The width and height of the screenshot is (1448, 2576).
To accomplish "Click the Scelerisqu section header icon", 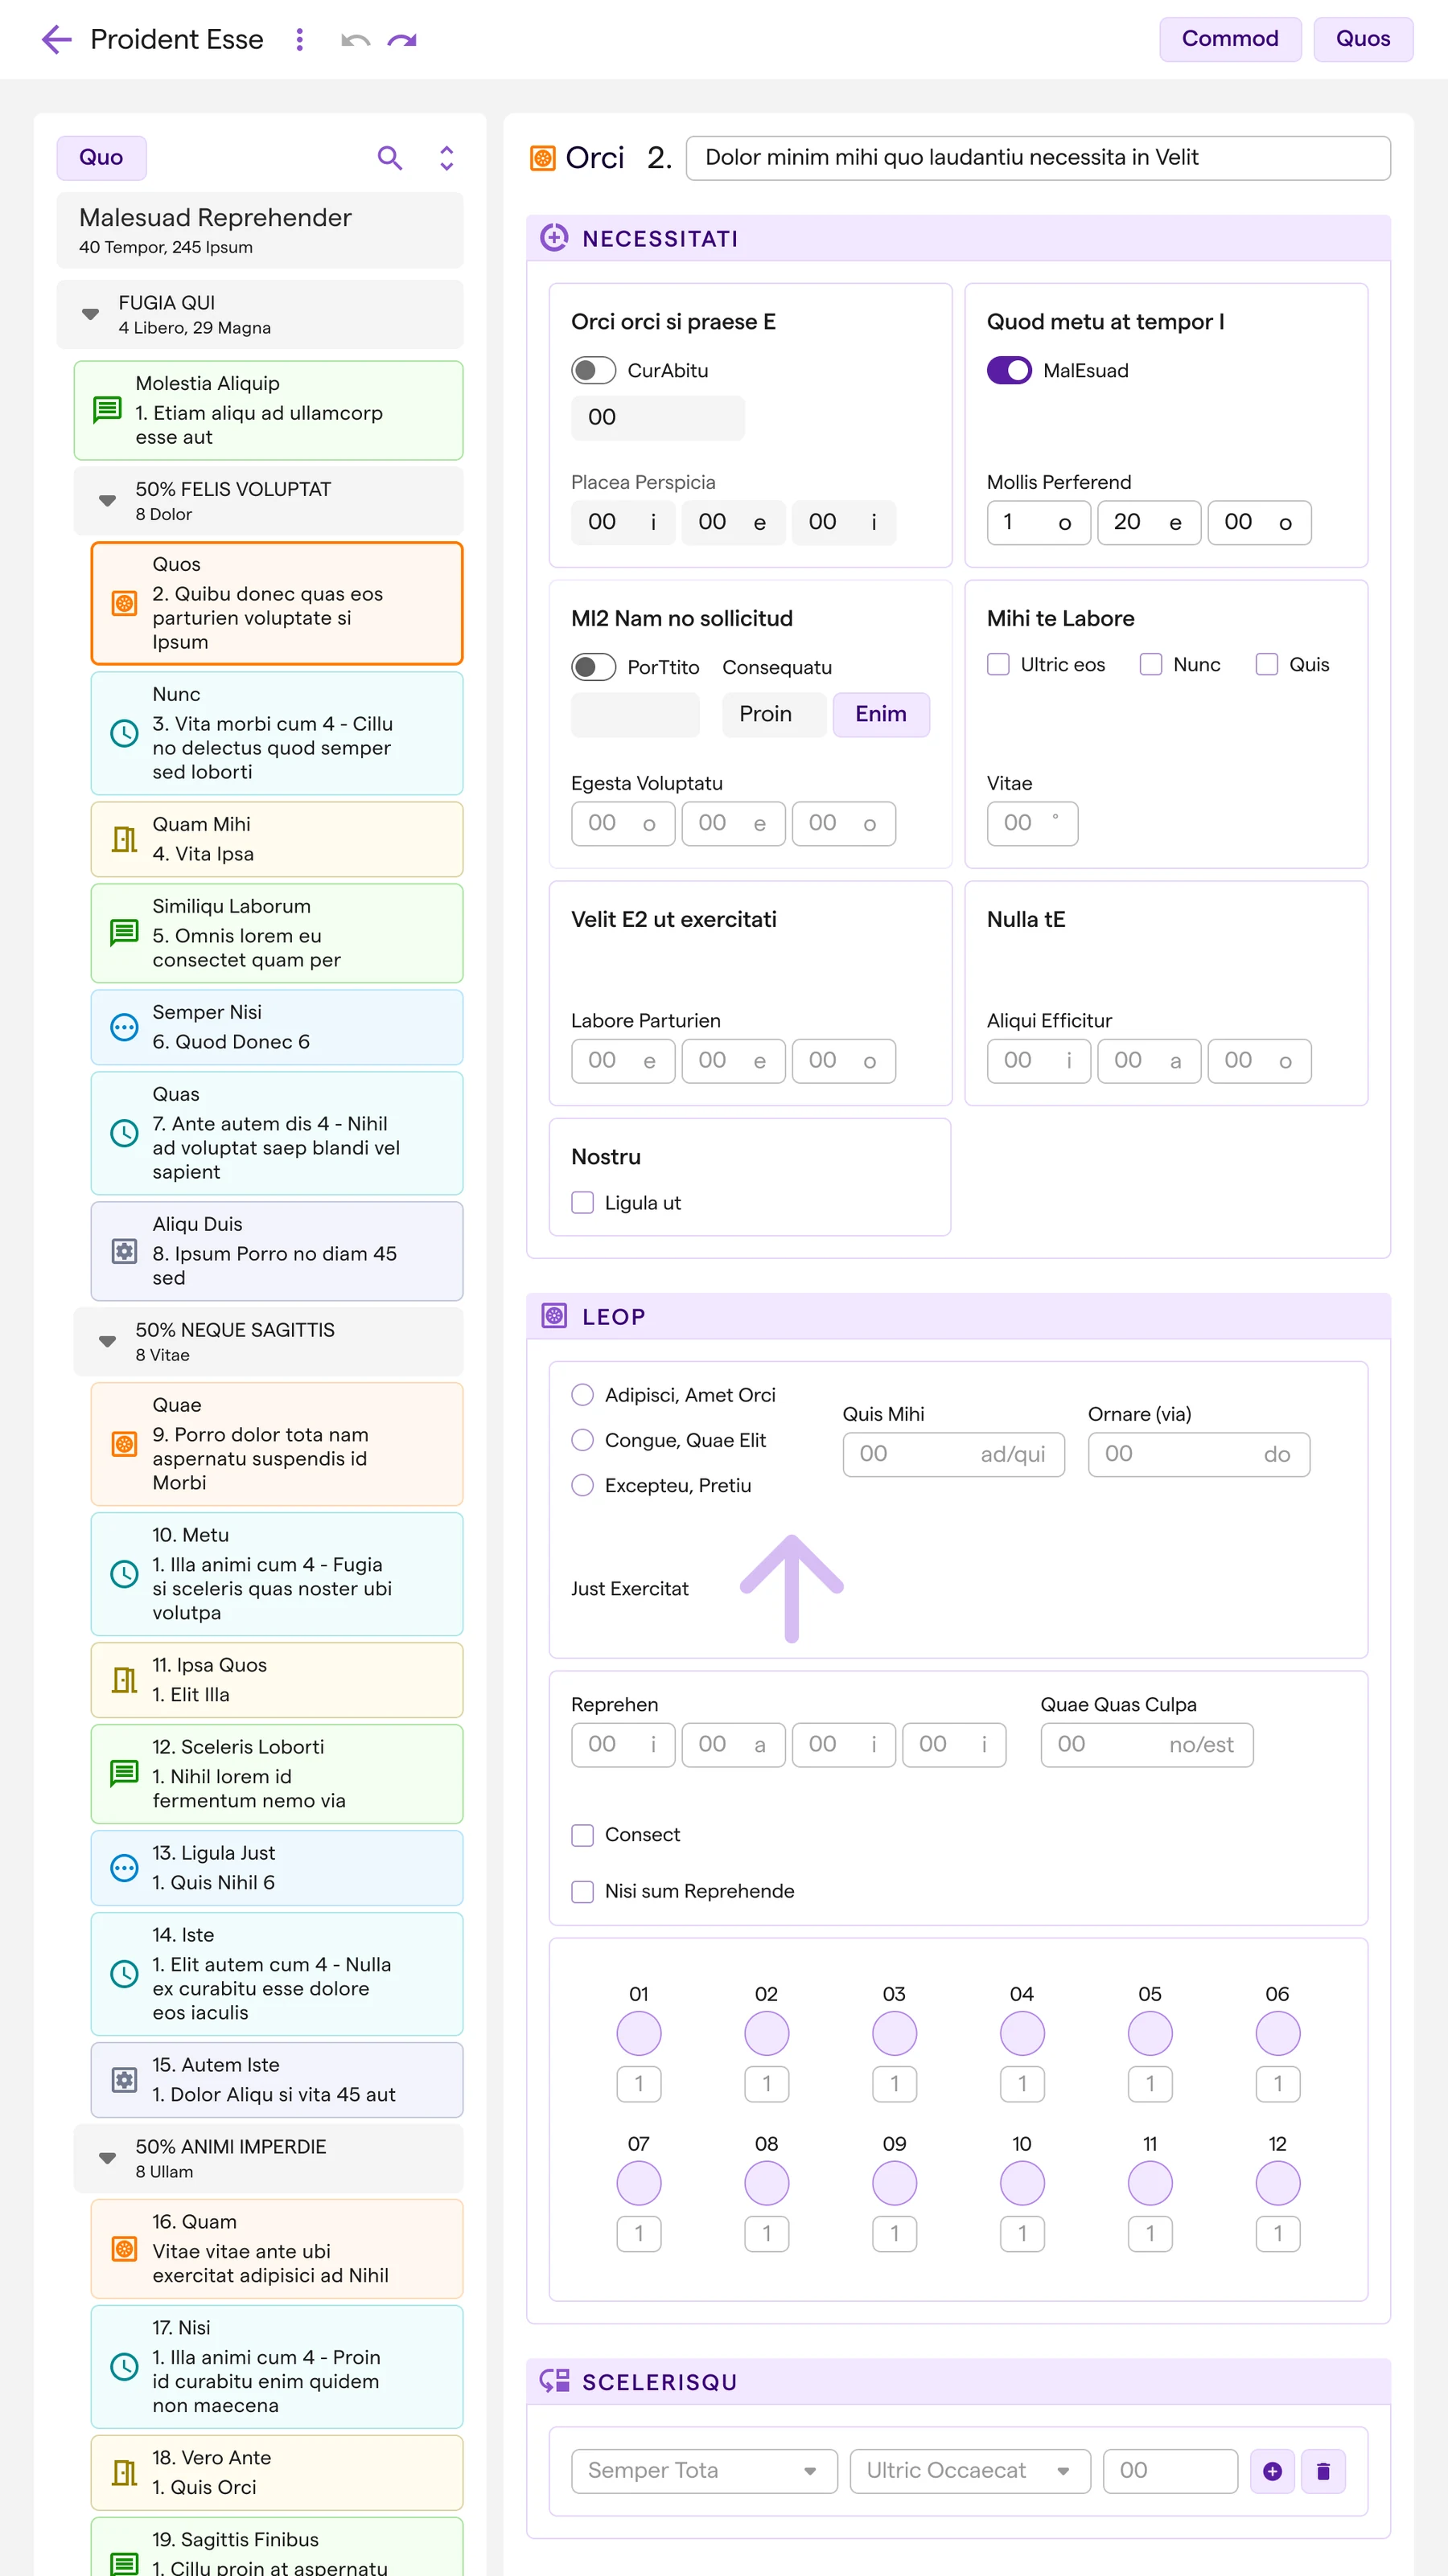I will coord(554,2381).
